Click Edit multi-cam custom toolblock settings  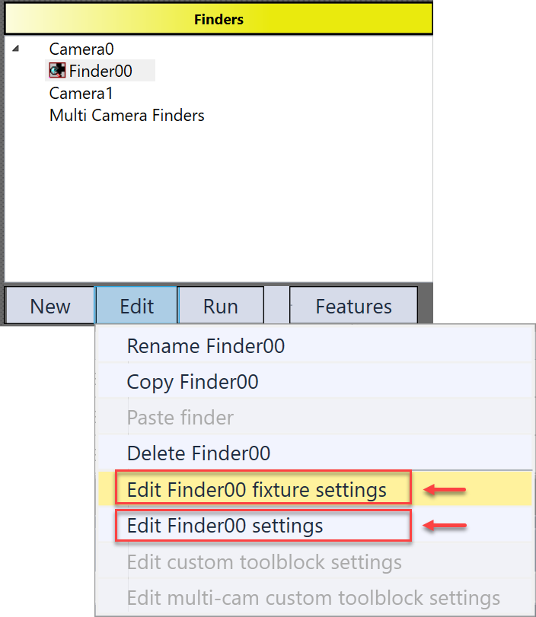pyautogui.click(x=313, y=598)
